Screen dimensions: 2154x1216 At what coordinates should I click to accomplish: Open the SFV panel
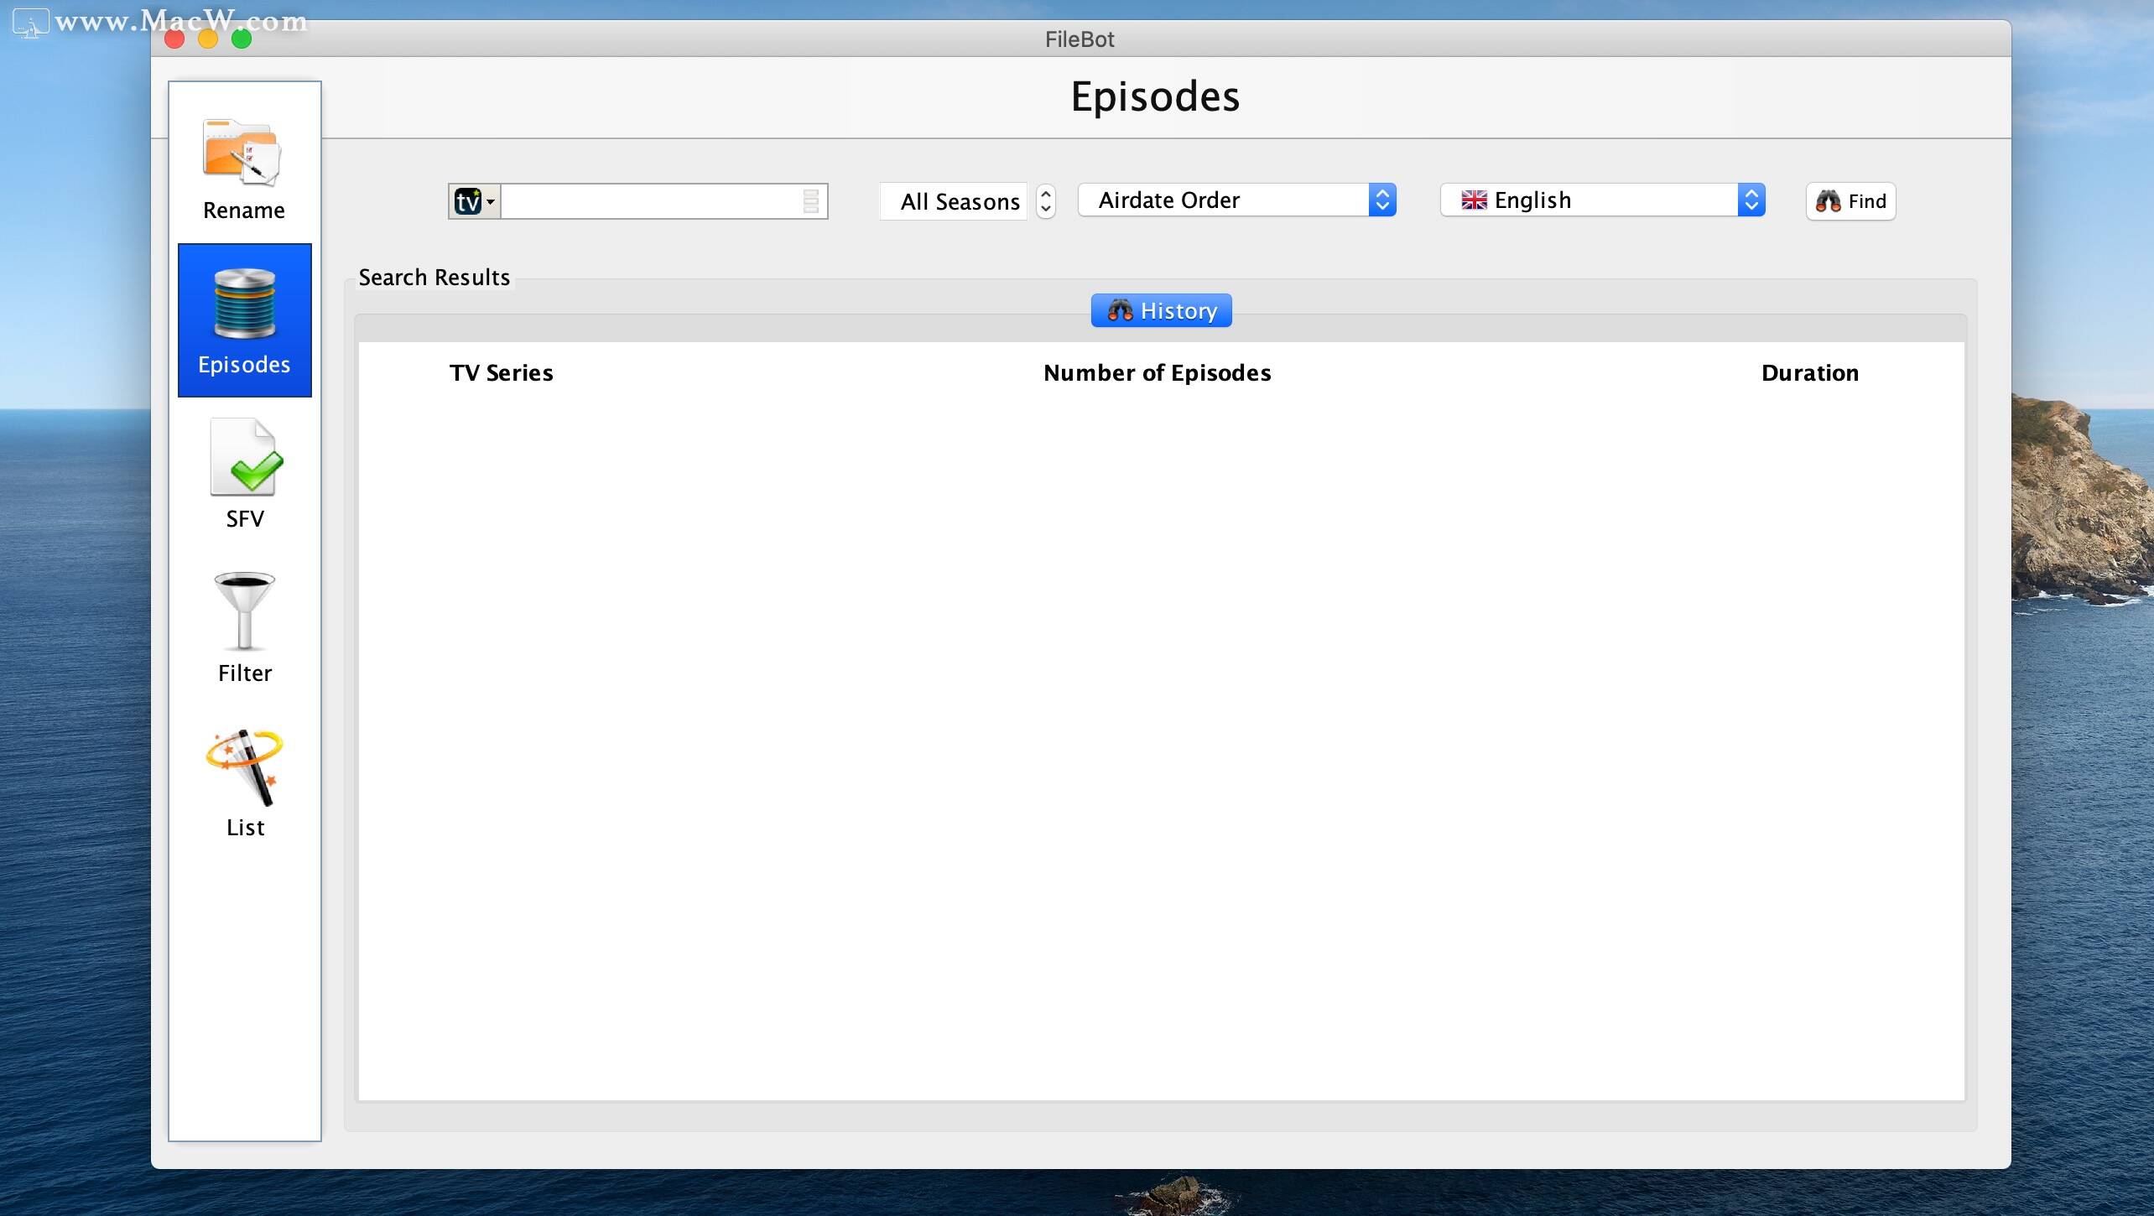coord(244,475)
